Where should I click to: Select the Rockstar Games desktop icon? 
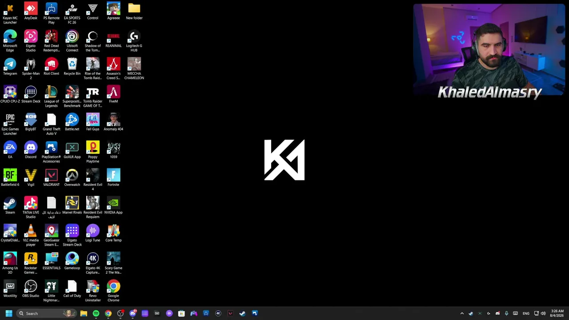pos(31,264)
